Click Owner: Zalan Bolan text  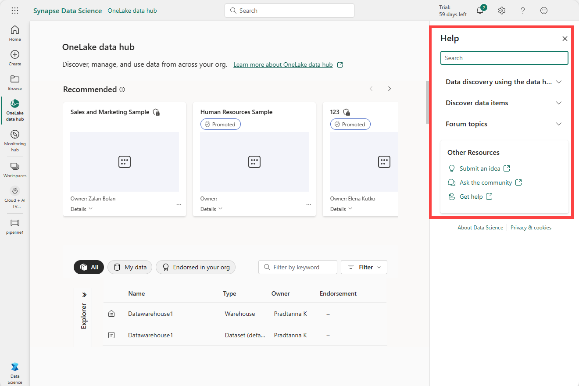[x=93, y=199]
